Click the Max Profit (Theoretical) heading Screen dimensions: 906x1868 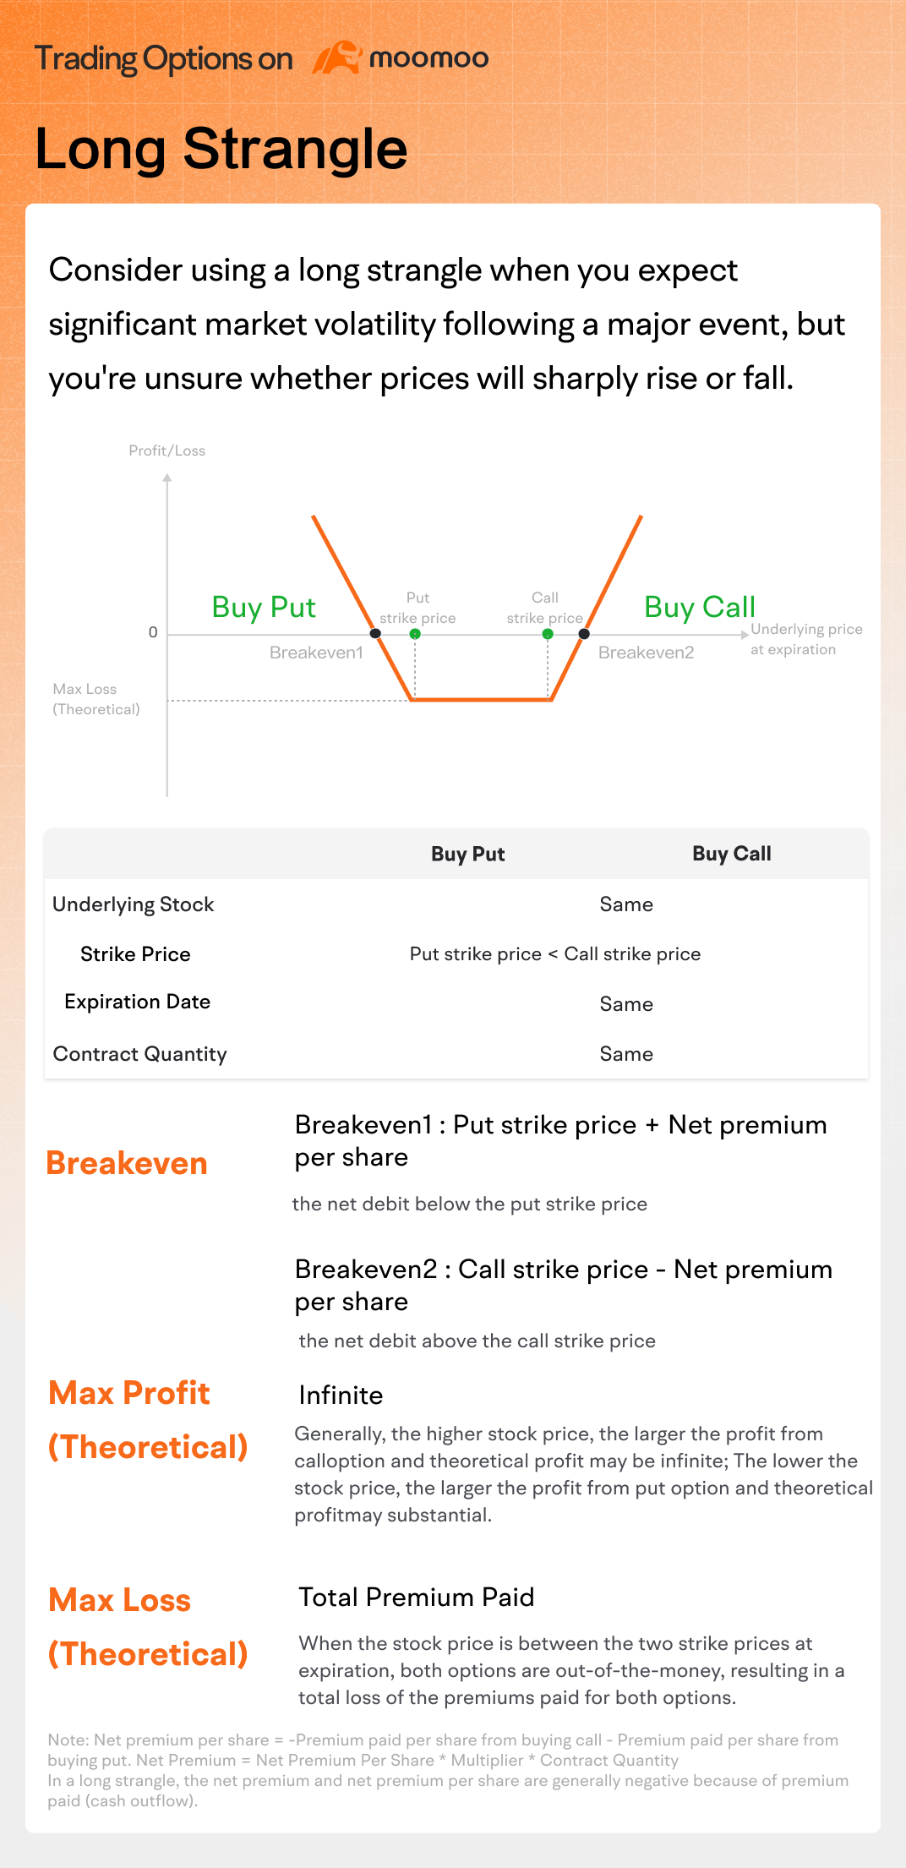(x=148, y=1420)
